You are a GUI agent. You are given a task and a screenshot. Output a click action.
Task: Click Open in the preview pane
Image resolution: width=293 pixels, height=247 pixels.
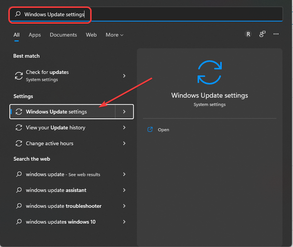tap(163, 130)
